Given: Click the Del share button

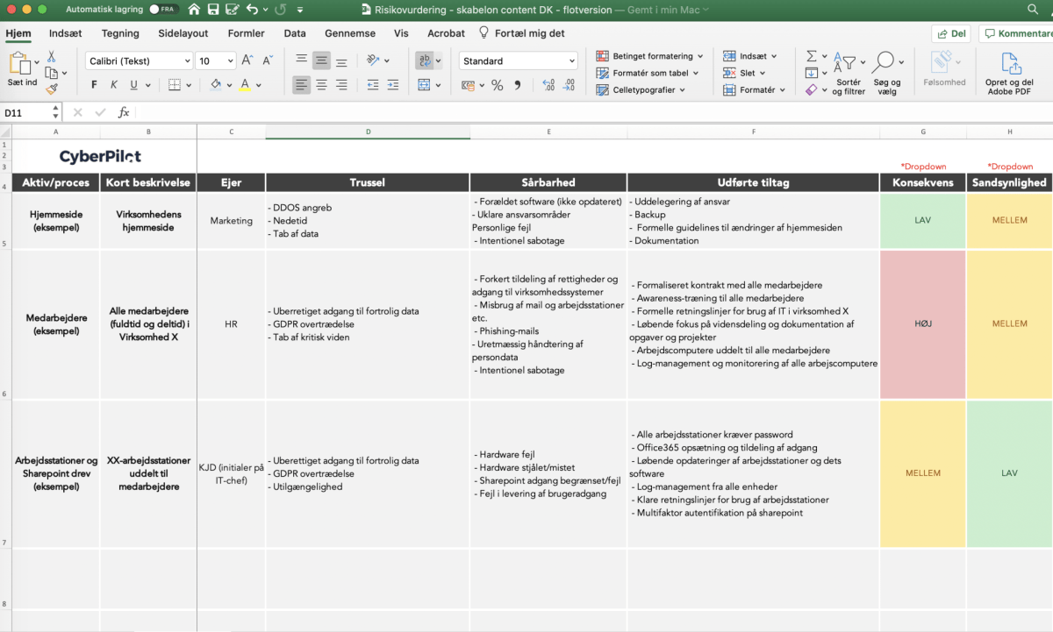Looking at the screenshot, I should (951, 33).
